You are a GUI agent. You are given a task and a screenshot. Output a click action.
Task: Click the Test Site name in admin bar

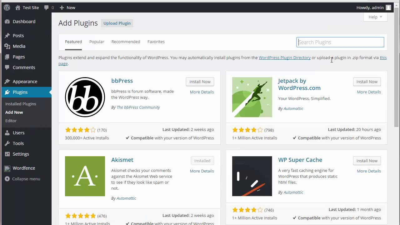pyautogui.click(x=31, y=7)
